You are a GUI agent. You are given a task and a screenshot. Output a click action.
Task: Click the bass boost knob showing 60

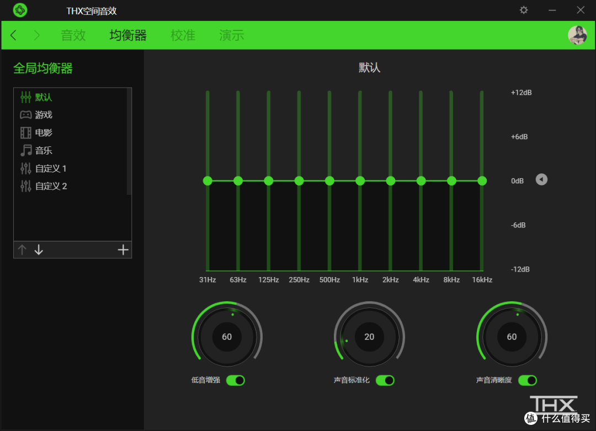point(227,337)
